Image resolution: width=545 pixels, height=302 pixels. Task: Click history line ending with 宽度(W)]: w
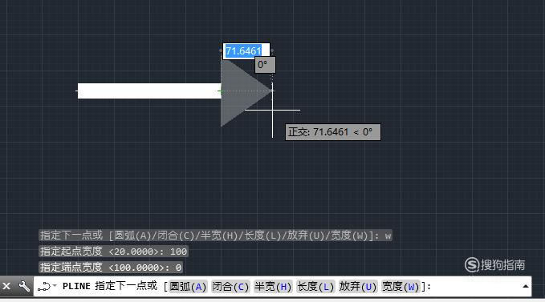click(x=215, y=236)
